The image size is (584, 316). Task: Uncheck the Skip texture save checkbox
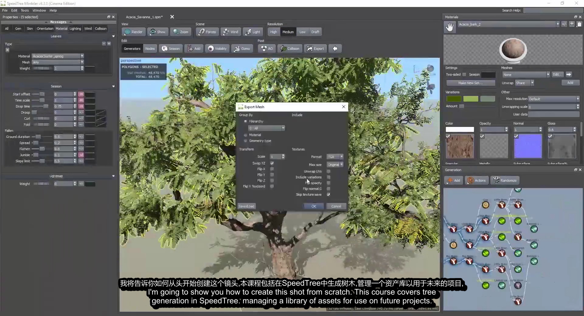point(328,194)
